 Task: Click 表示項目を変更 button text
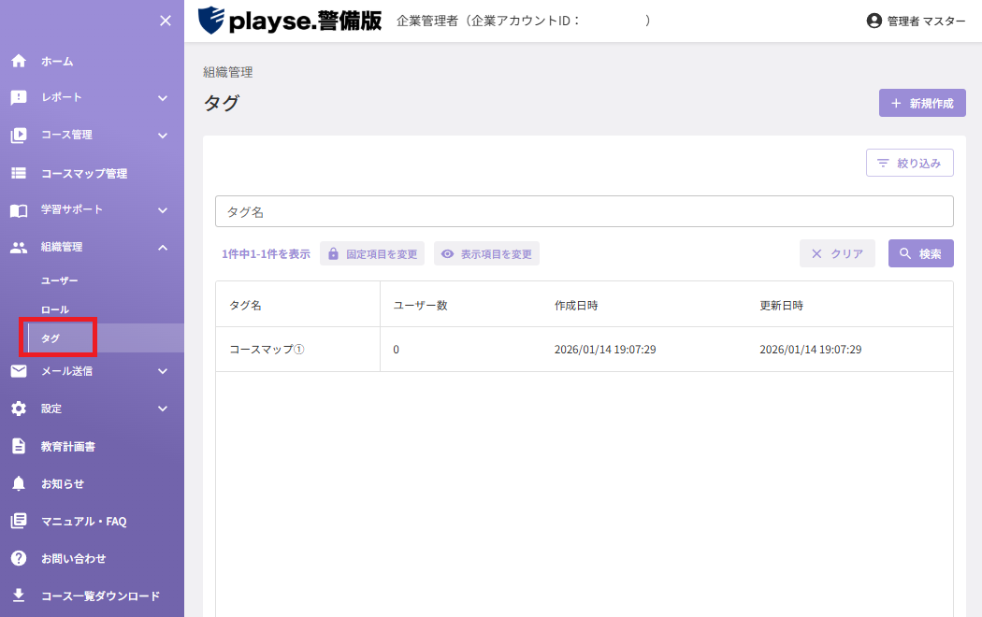tap(496, 254)
